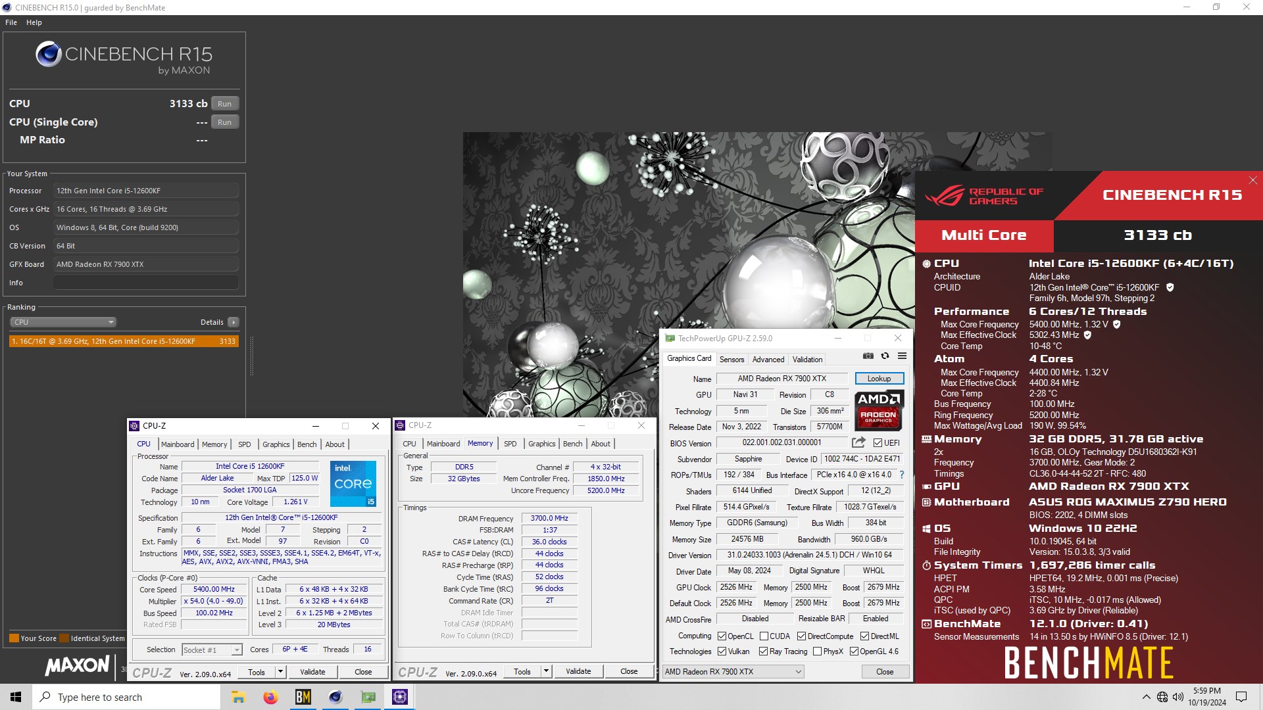Open File Explorer from taskbar
Viewport: 1263px width, 710px height.
[238, 697]
